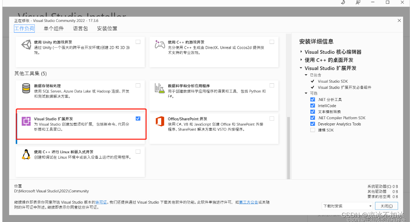Switch to the 语言包 tab

tap(80, 29)
